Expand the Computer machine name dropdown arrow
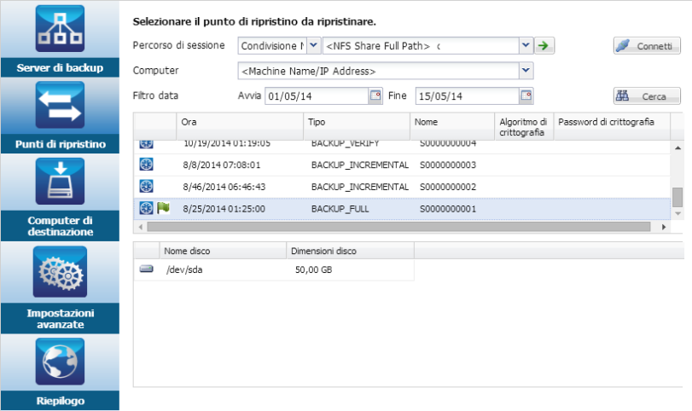 (x=526, y=71)
